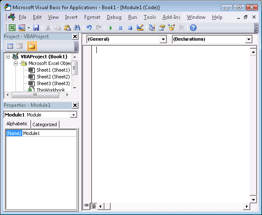262x215 pixels.
Task: Toggle Design Mode icon
Action: [140, 28]
